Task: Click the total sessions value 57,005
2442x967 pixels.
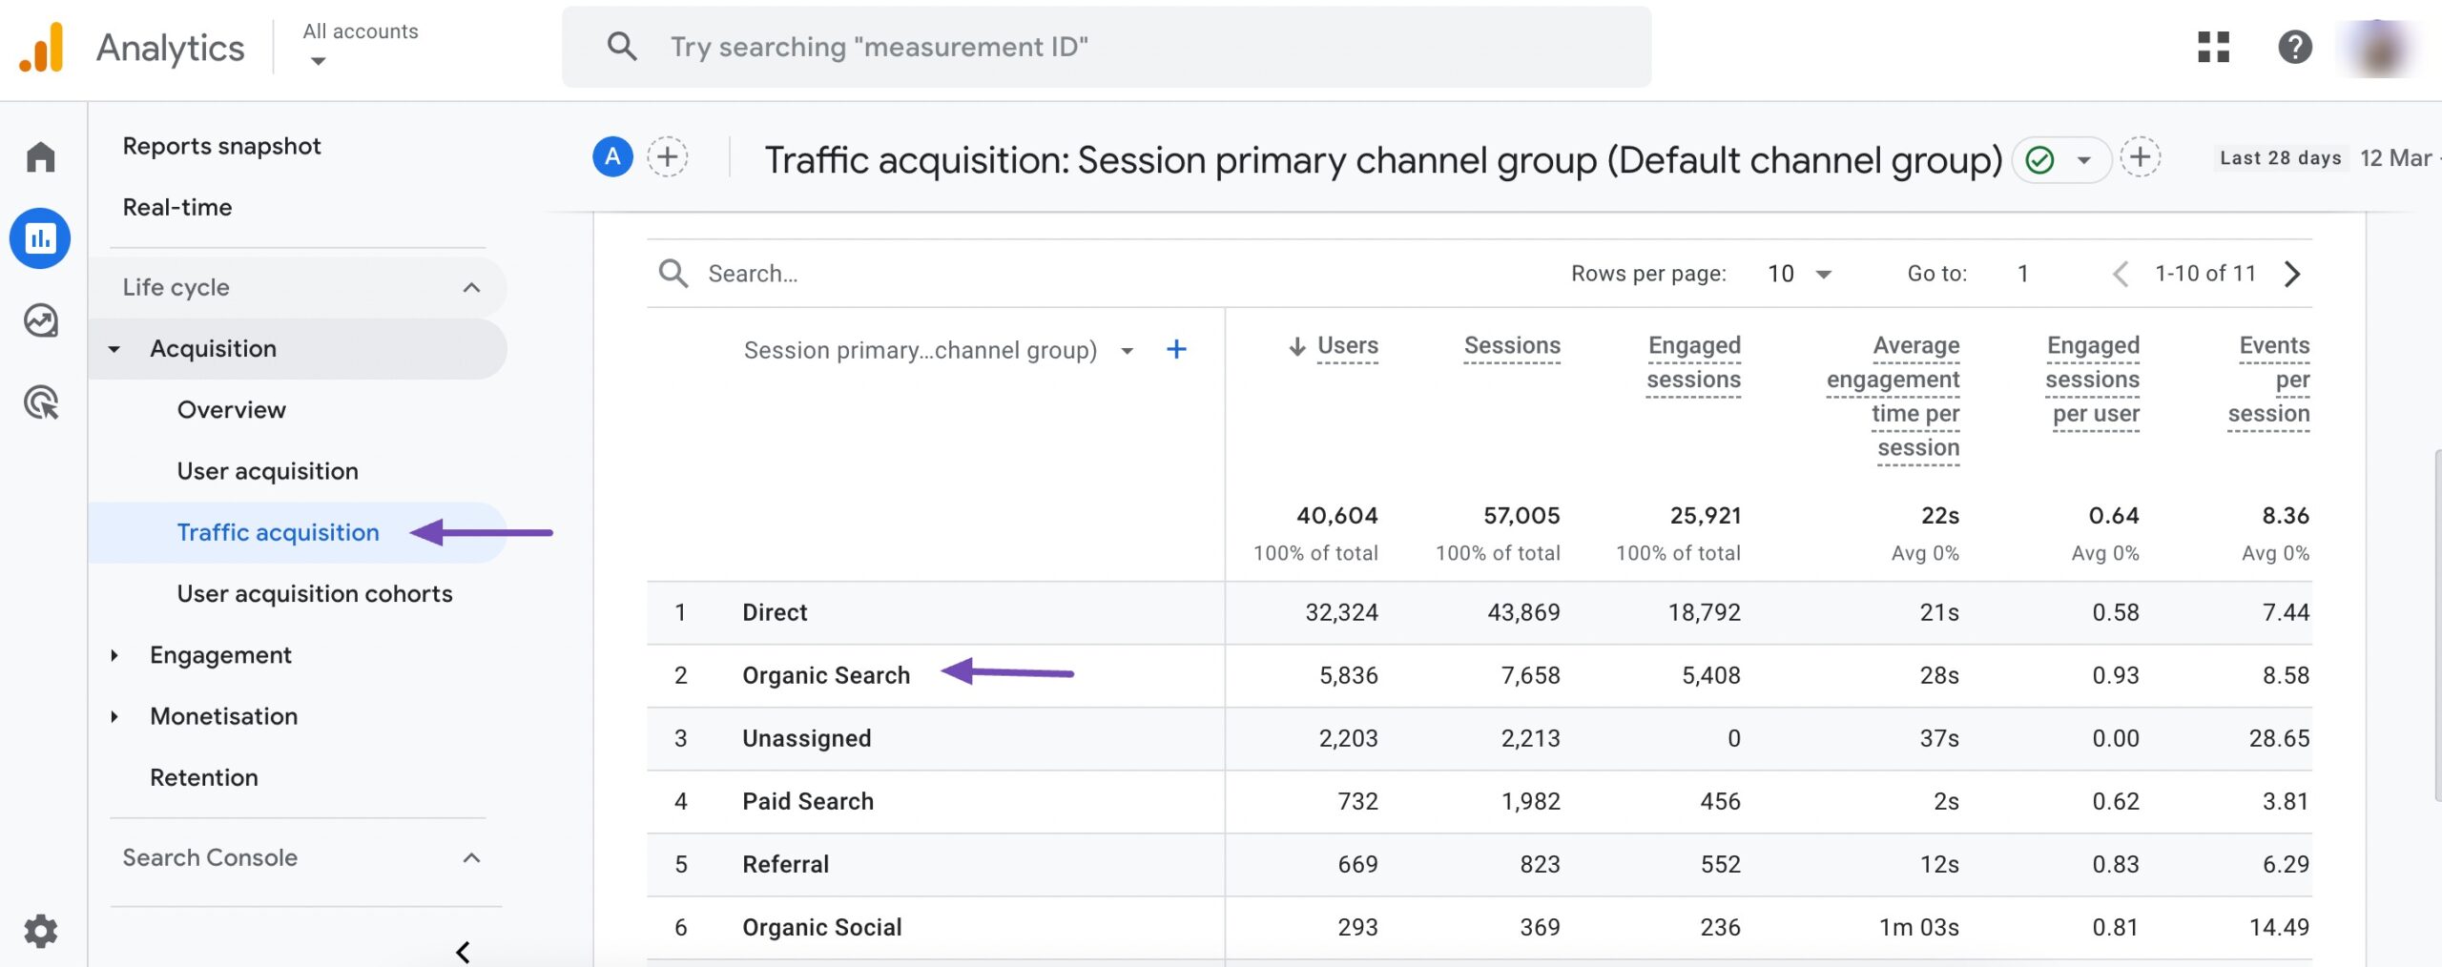Action: click(x=1521, y=516)
